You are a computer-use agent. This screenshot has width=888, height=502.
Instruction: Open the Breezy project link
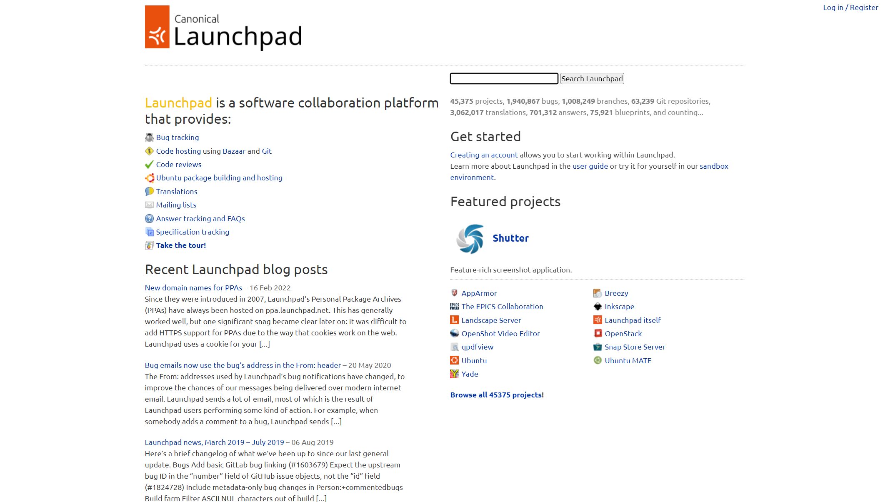coord(616,293)
